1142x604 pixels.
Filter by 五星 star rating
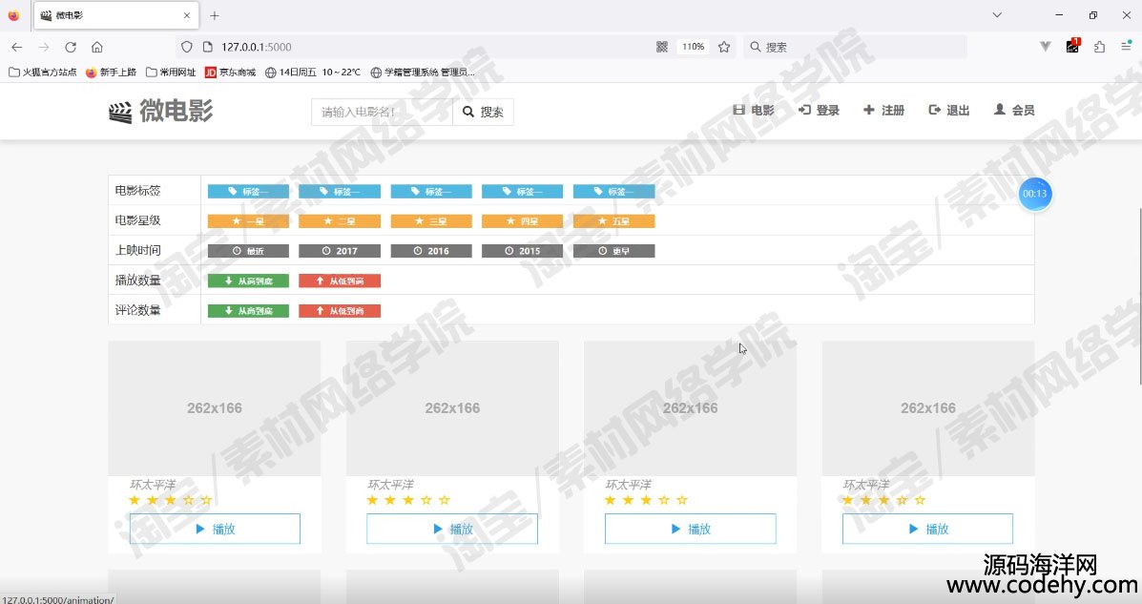pyautogui.click(x=613, y=221)
